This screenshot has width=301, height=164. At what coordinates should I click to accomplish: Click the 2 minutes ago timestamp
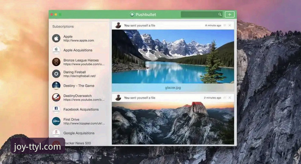[213, 98]
